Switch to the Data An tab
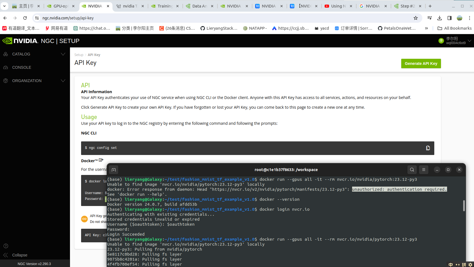The height and width of the screenshot is (267, 474). pyautogui.click(x=199, y=6)
